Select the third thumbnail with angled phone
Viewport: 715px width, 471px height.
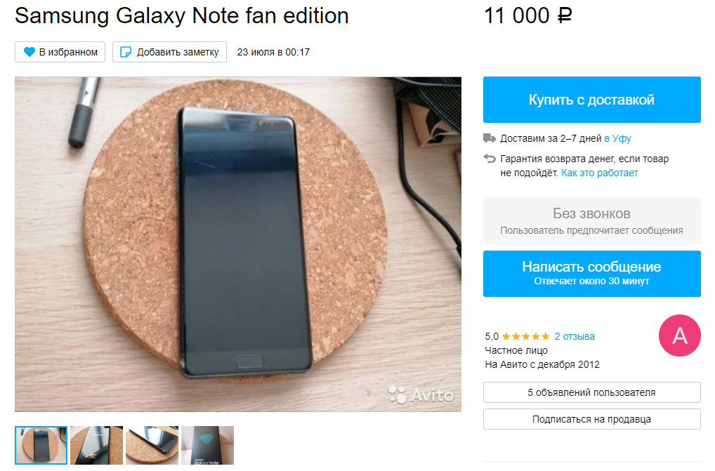point(152,446)
